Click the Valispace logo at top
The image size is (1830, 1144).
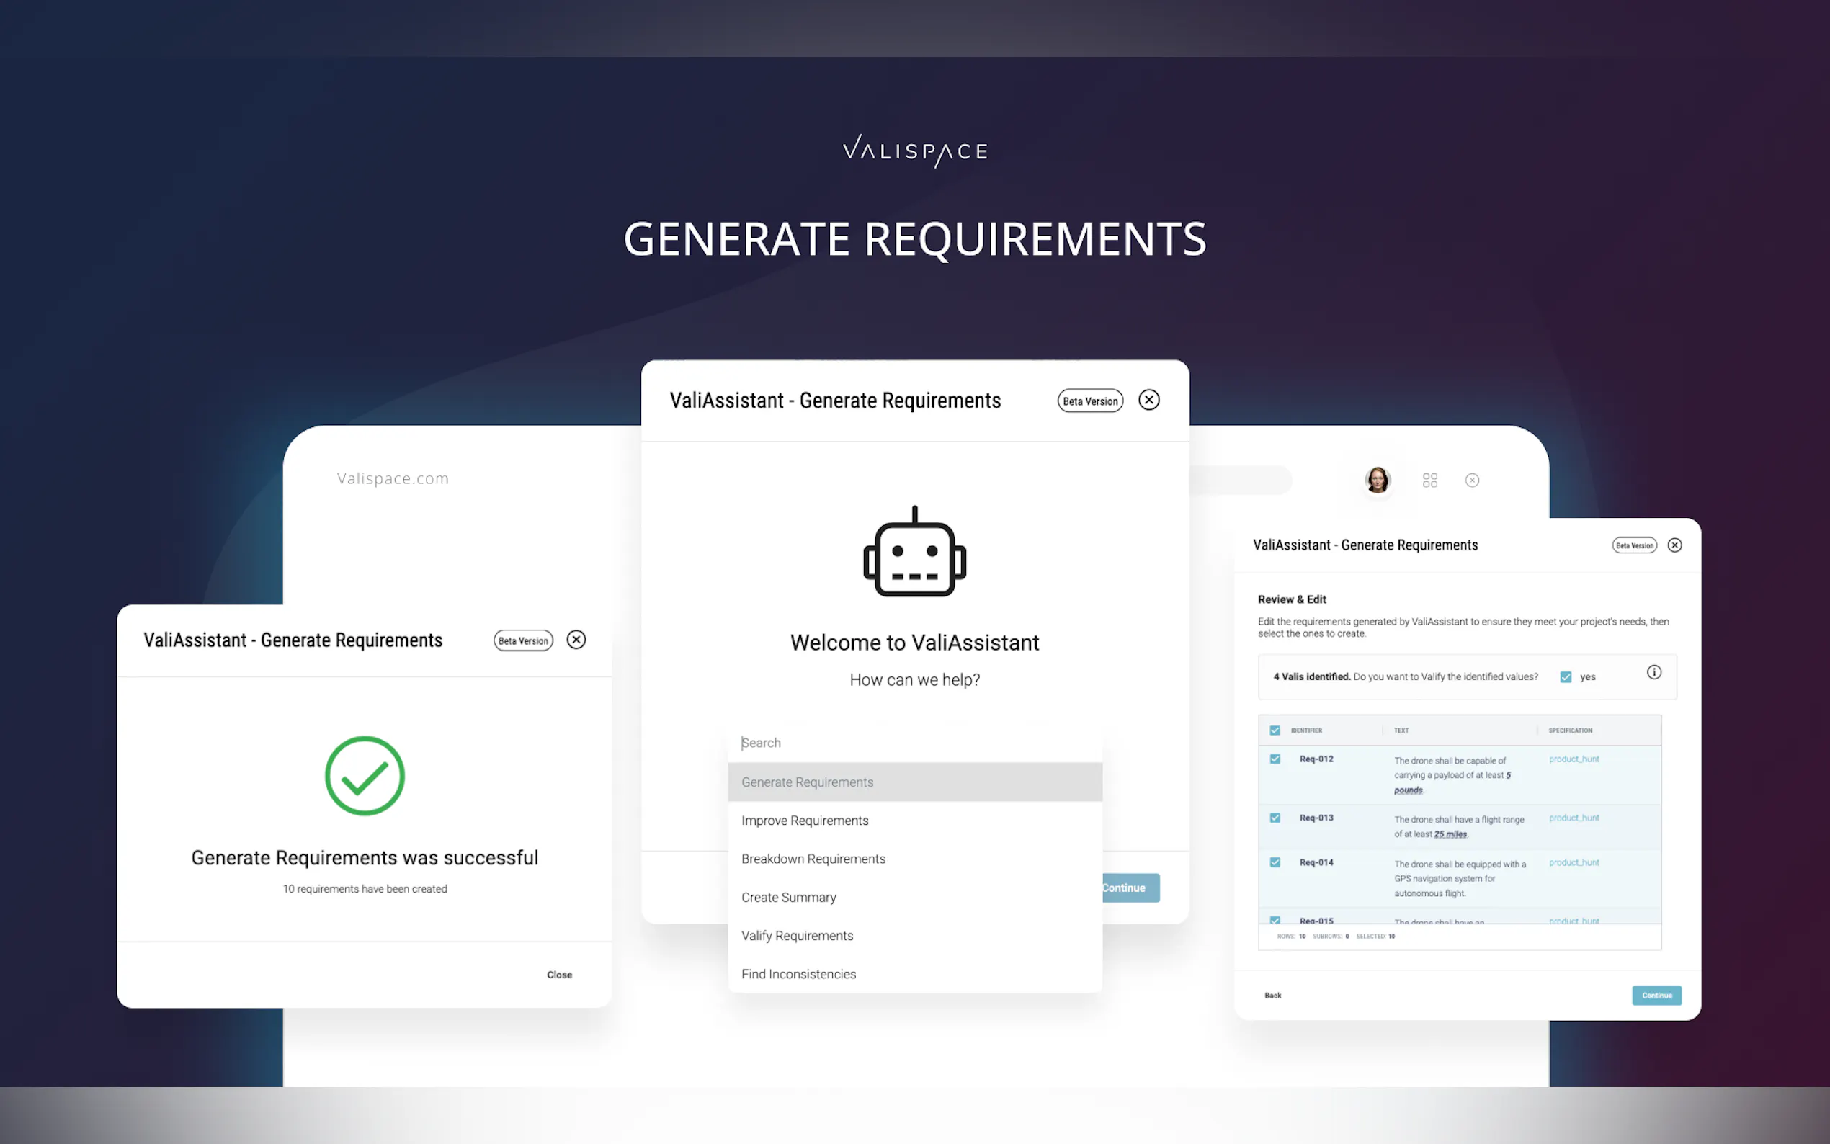coord(914,151)
